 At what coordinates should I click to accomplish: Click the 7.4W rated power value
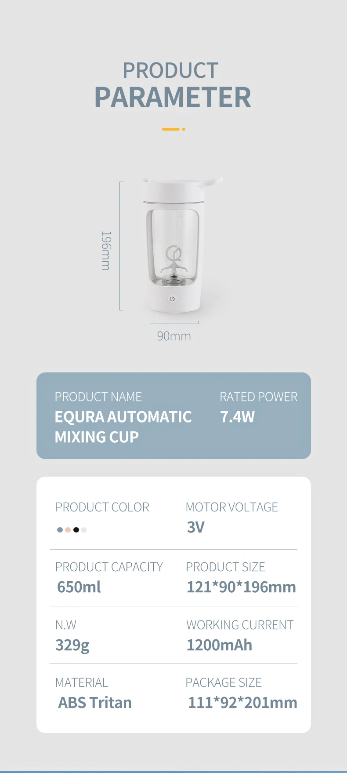coord(237,417)
